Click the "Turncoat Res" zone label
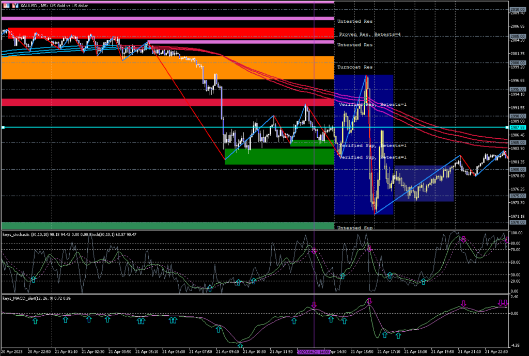529x356 pixels. pyautogui.click(x=354, y=68)
